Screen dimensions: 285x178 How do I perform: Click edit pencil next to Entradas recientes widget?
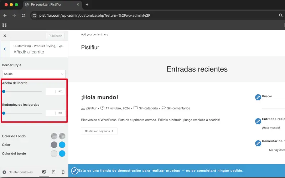coord(258,121)
